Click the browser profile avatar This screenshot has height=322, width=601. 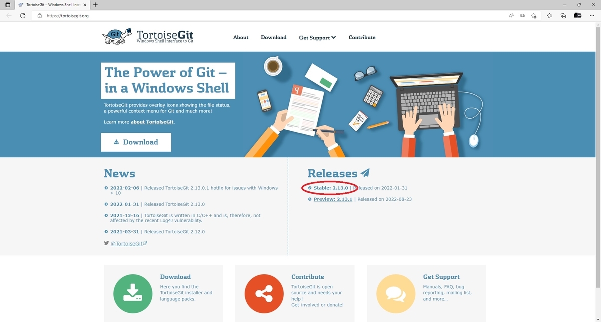tap(577, 16)
